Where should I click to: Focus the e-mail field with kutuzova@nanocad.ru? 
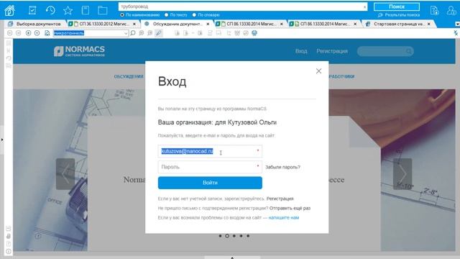pyautogui.click(x=210, y=151)
